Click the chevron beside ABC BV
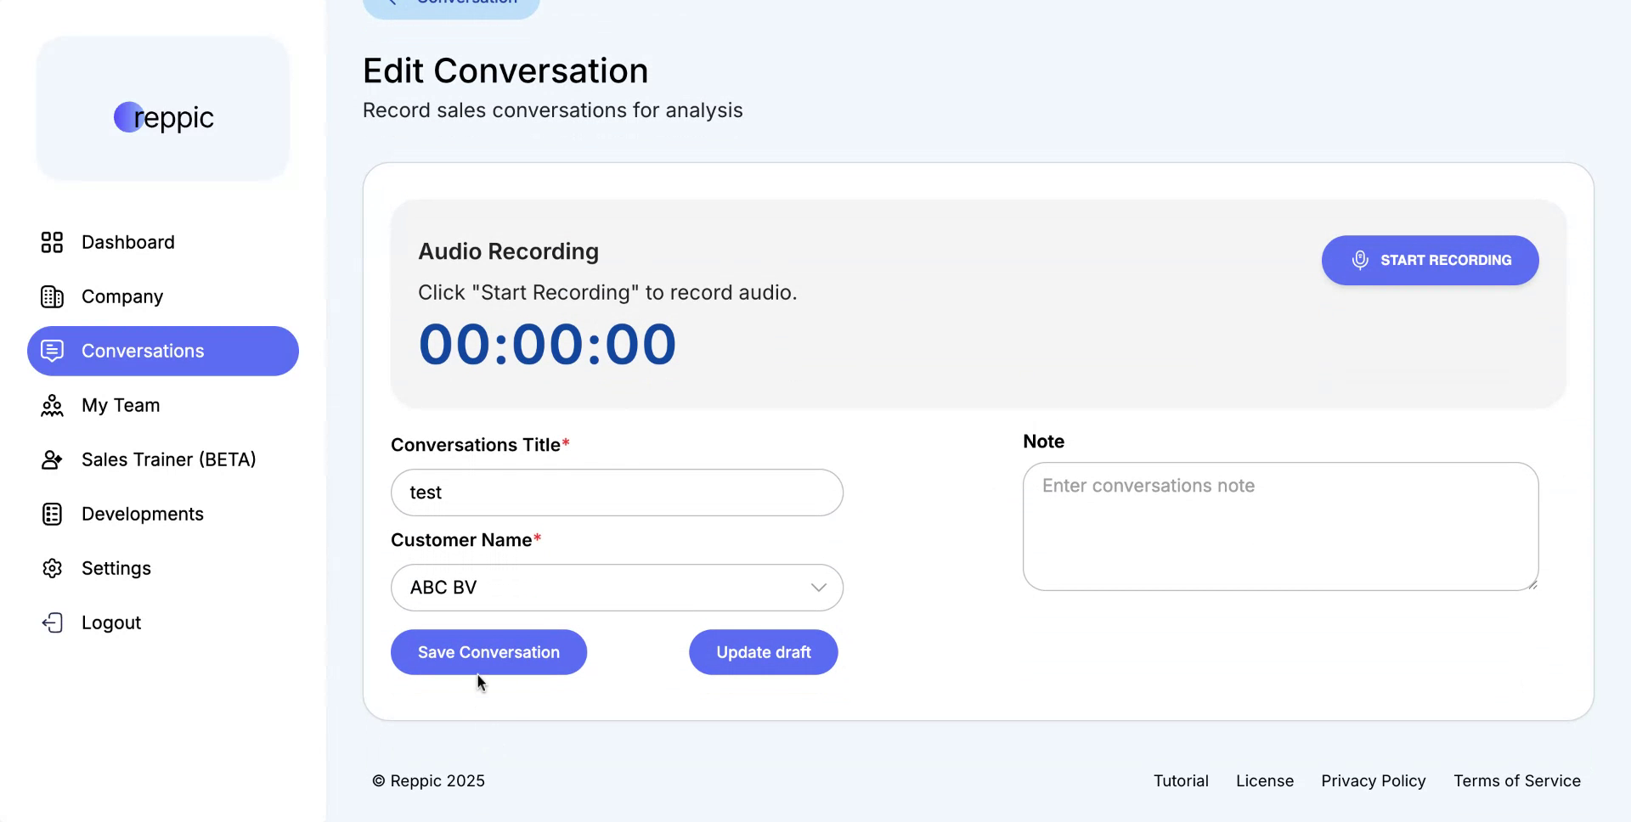 pyautogui.click(x=818, y=587)
